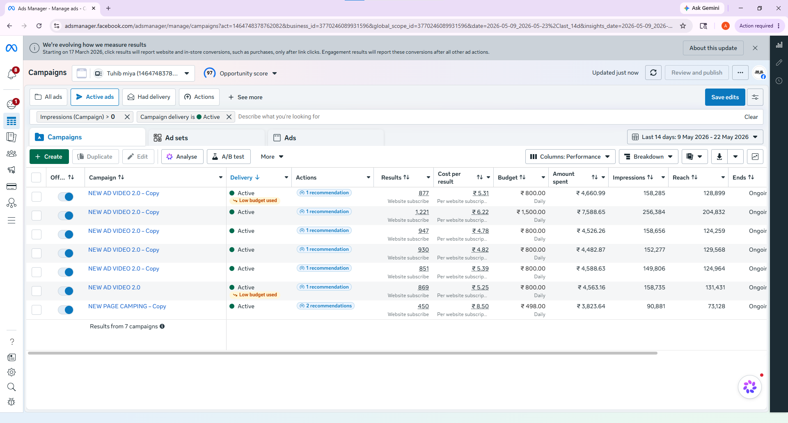The height and width of the screenshot is (423, 788).
Task: Expand the Breakdown dropdown
Action: tap(648, 157)
